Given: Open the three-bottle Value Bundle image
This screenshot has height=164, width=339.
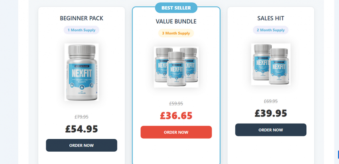Looking at the screenshot, I should pos(176,67).
